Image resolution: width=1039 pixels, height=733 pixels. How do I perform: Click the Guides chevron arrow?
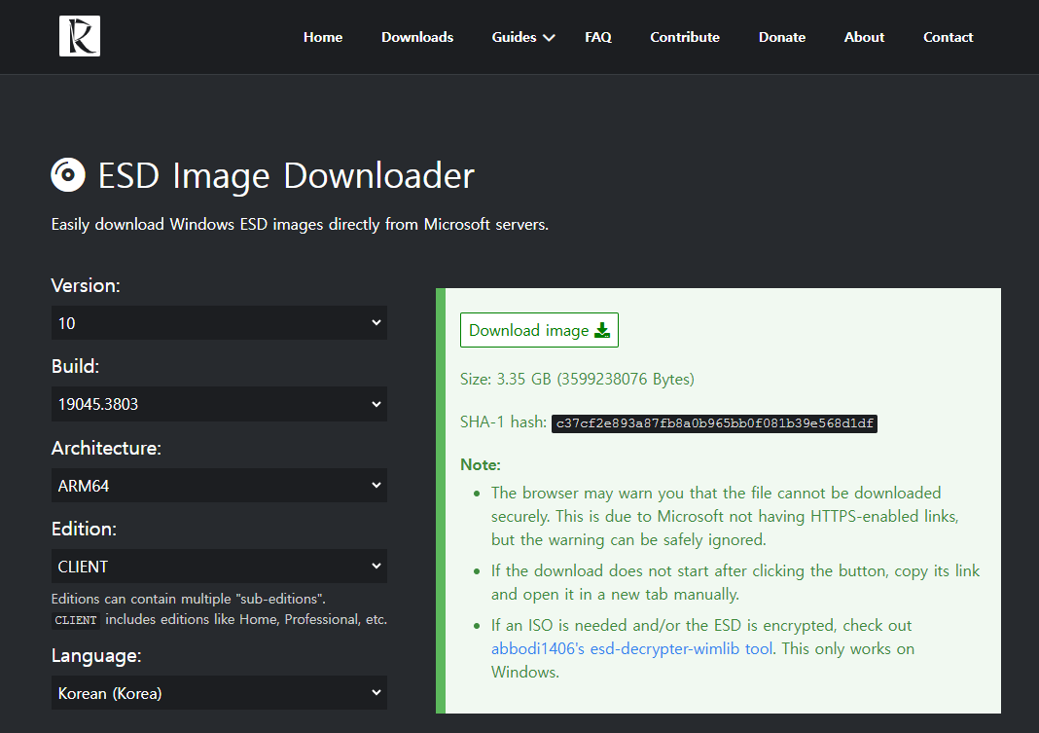[549, 38]
